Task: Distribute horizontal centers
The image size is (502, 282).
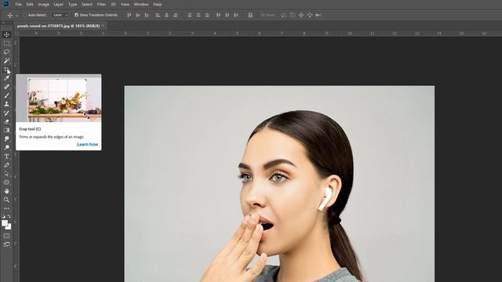Action: (x=227, y=15)
